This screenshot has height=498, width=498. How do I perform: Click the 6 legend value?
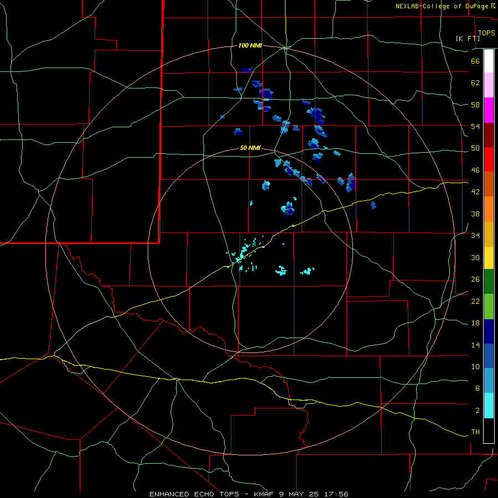point(478,388)
